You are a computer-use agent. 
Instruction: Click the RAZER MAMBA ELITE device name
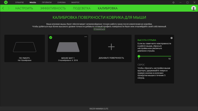(x=99, y=109)
